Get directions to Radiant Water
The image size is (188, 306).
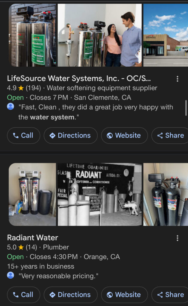(x=71, y=295)
